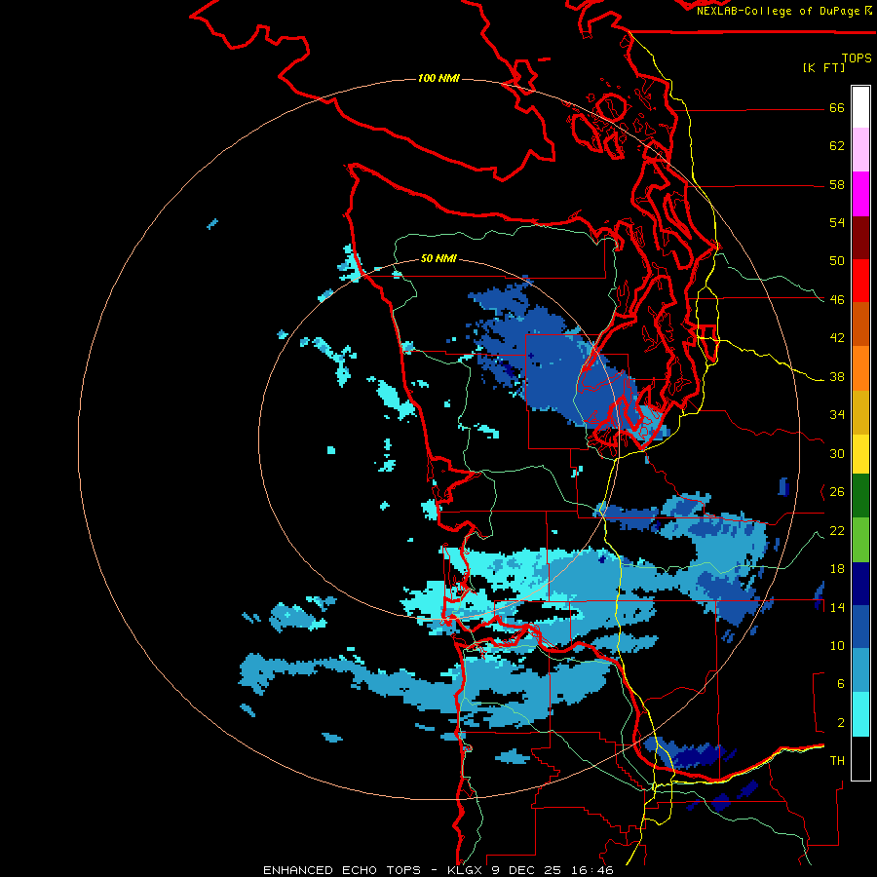Click the 50 legend value
The image size is (877, 877).
[837, 260]
